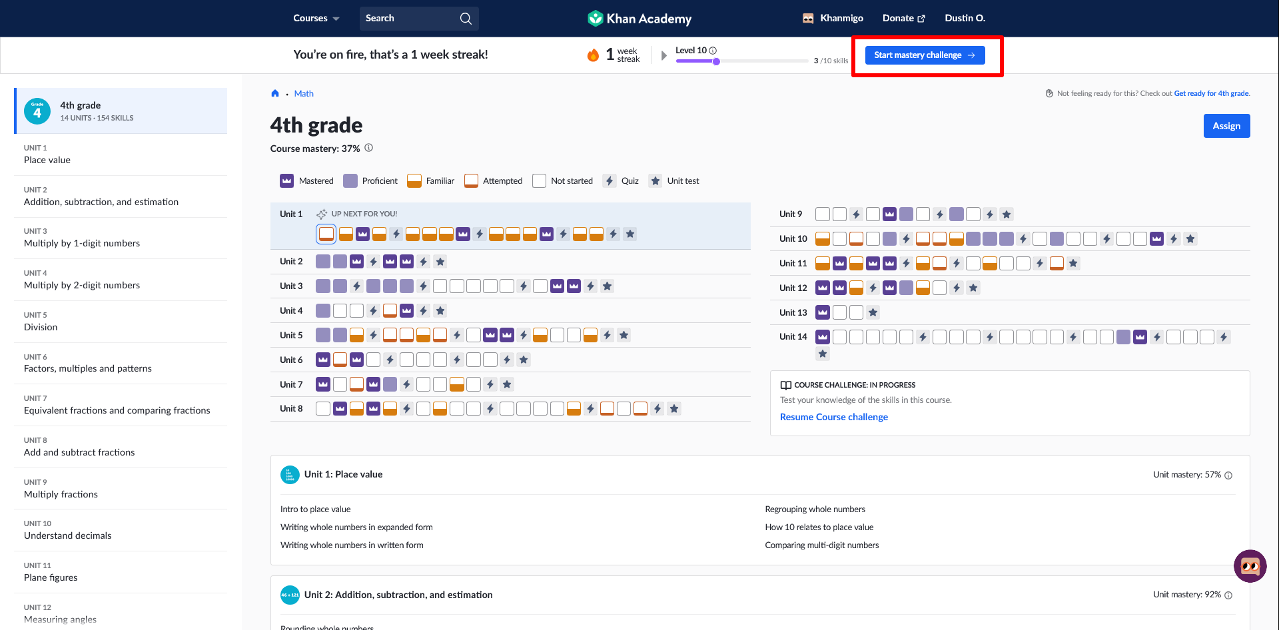Open Writing whole numbers in written form
Image resolution: width=1279 pixels, height=630 pixels.
[x=352, y=545]
